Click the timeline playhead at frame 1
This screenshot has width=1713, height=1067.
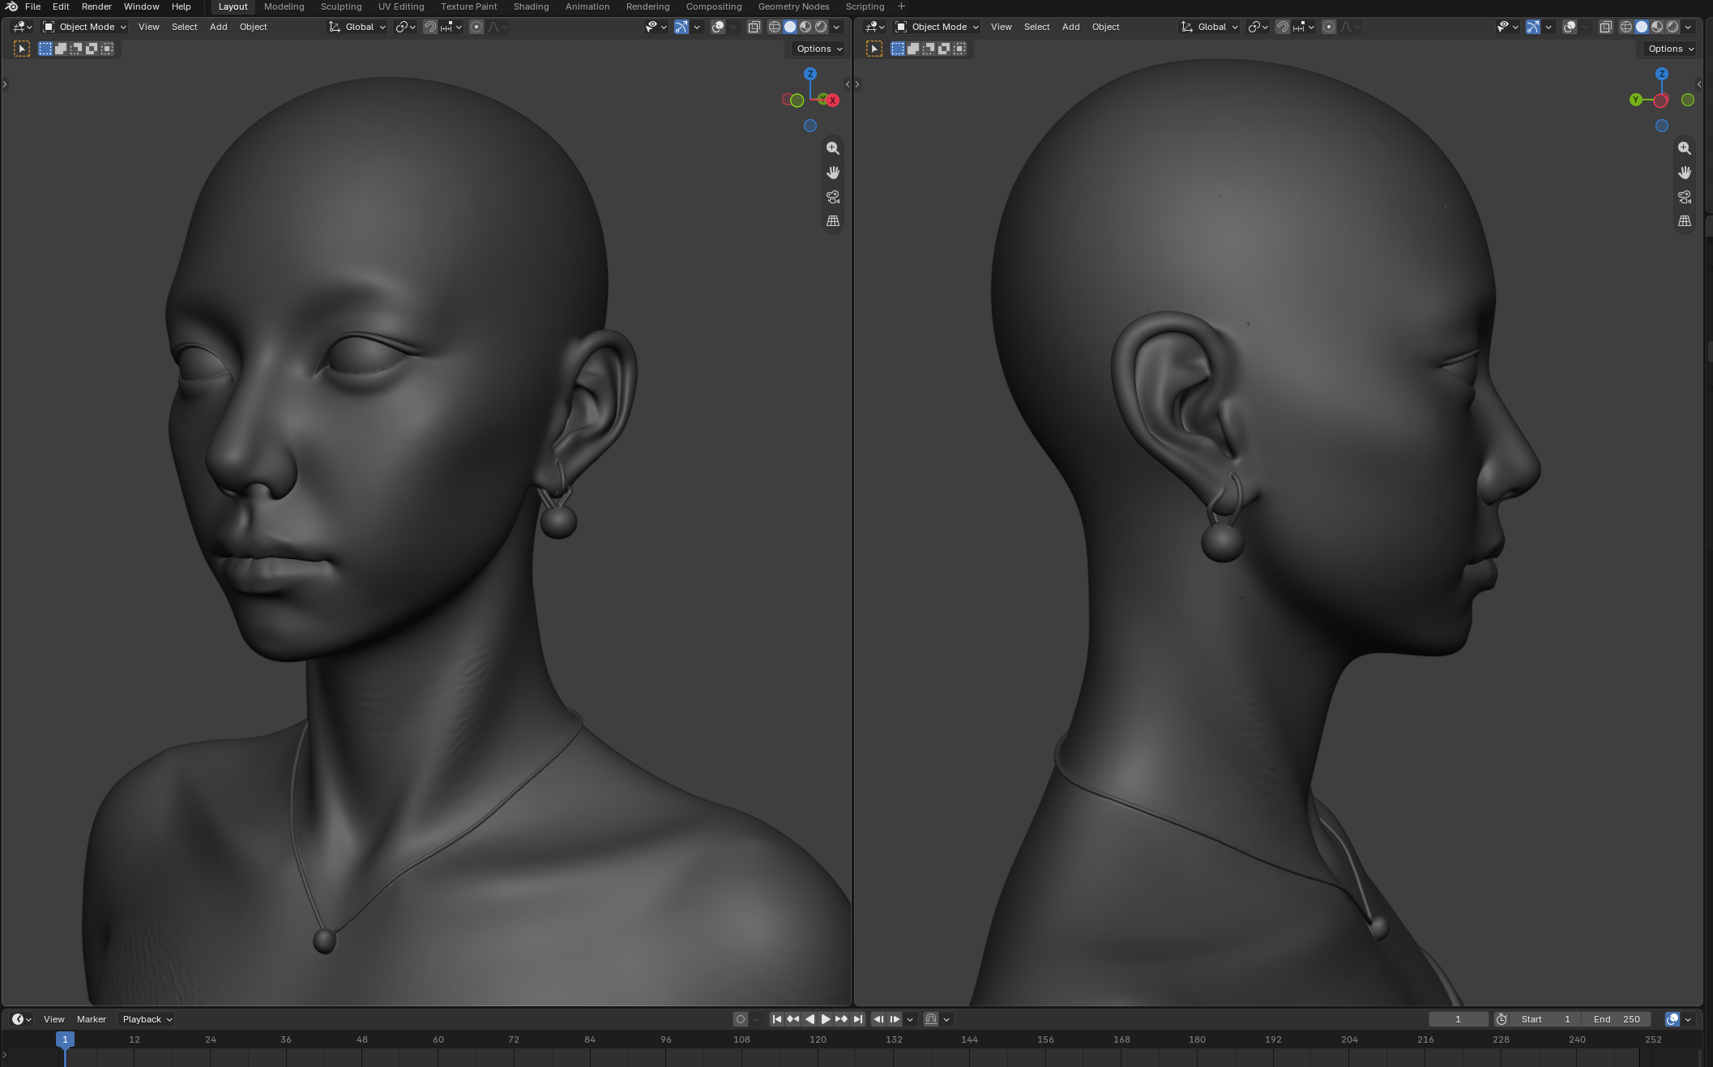(65, 1039)
